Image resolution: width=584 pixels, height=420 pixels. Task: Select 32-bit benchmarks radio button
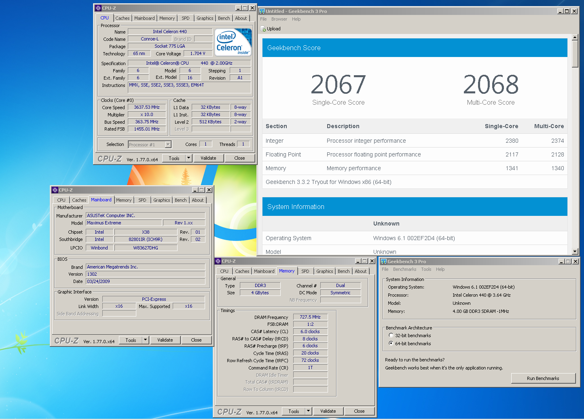(x=391, y=335)
